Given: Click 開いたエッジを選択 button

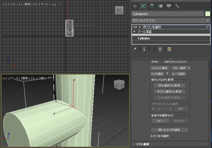Looking at the screenshot, I should (x=170, y=130).
